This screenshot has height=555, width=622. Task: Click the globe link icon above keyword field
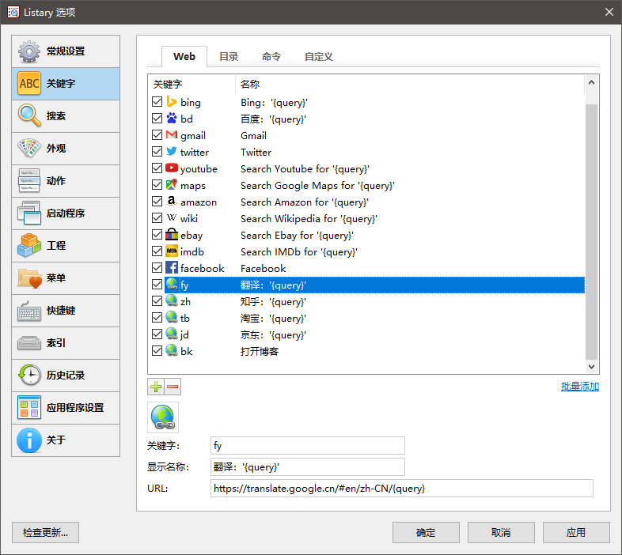coord(163,417)
